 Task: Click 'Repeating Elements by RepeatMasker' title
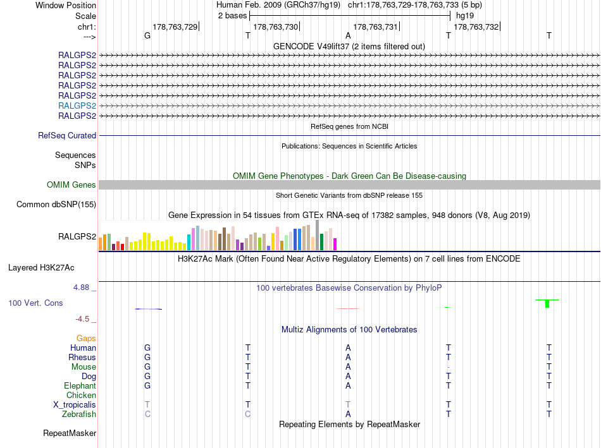(349, 424)
